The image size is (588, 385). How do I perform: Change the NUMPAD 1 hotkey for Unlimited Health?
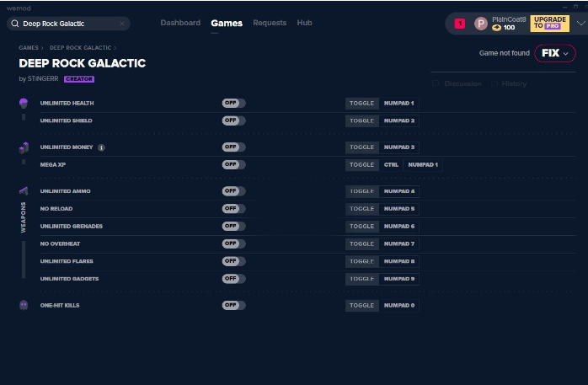[x=399, y=103]
